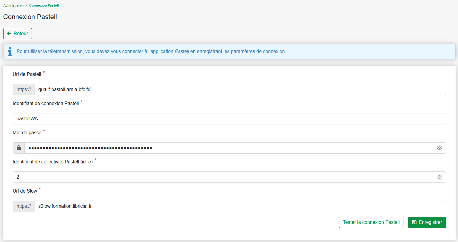Screen dimensions: 458x242
Task: Click the https:// prefix of Pastell URL
Action: (24, 90)
